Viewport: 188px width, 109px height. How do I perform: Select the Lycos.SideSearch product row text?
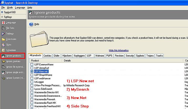[43, 89]
